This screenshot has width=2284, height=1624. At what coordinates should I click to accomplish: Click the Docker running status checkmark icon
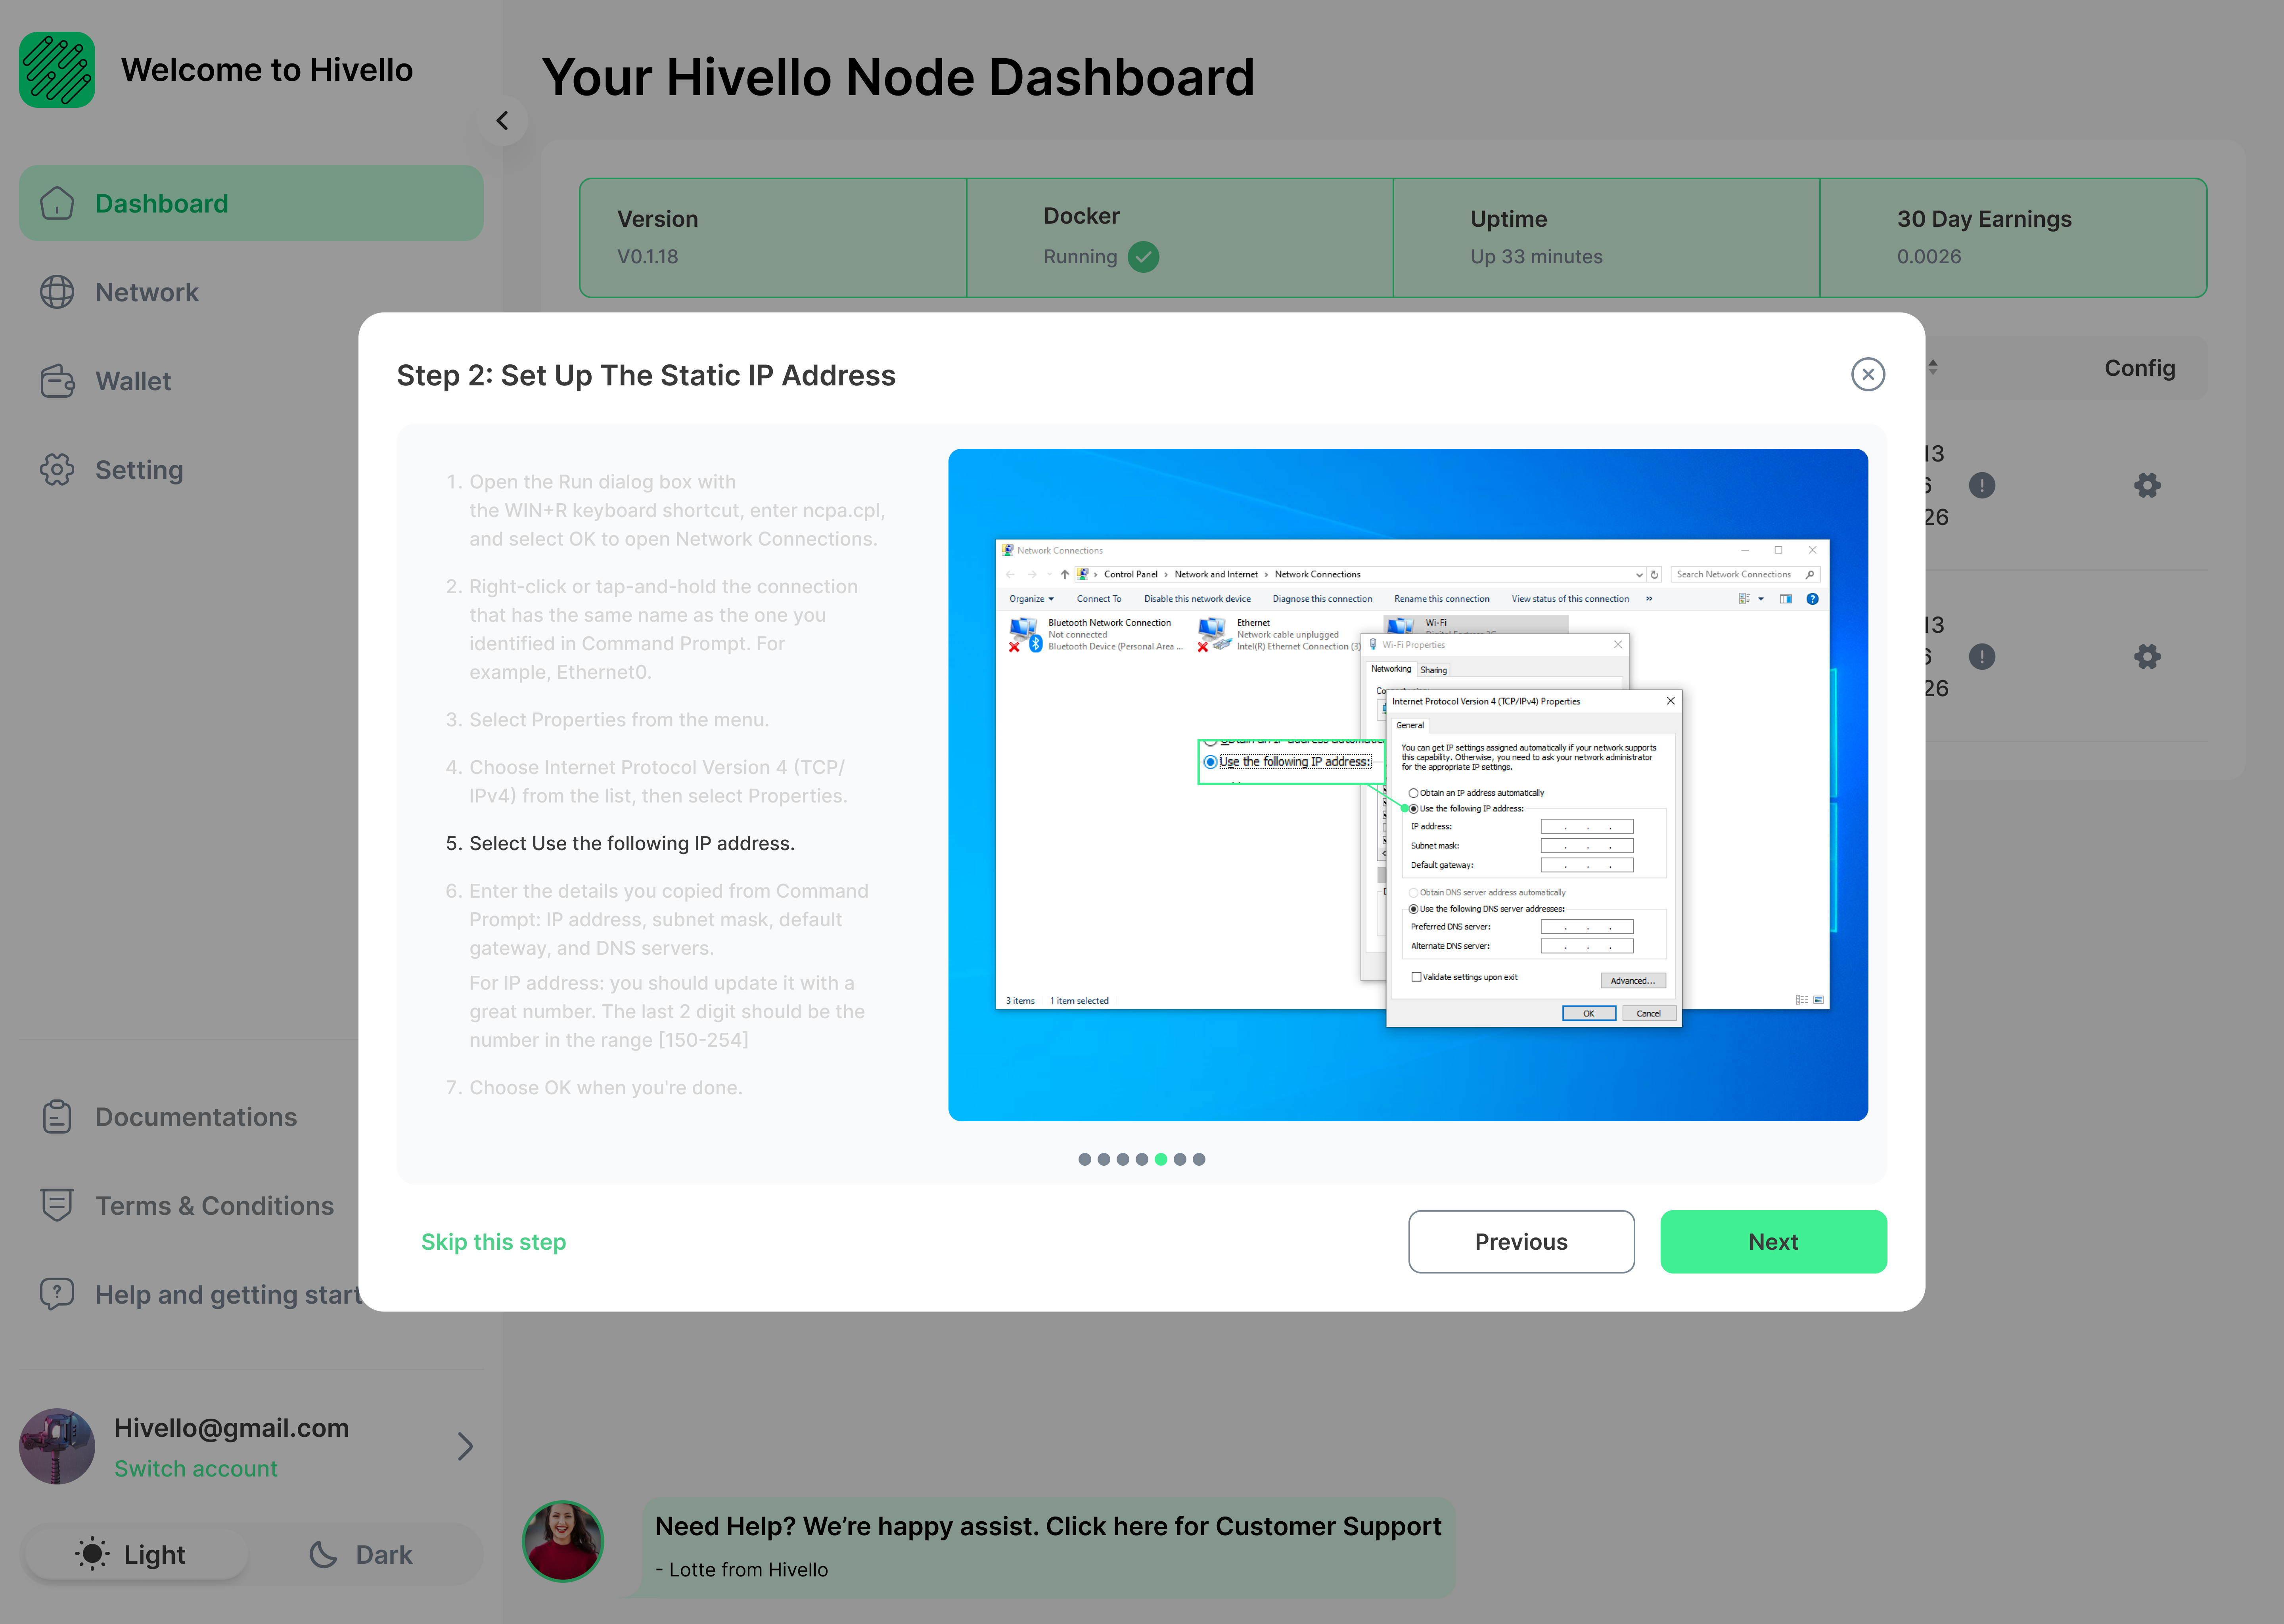pyautogui.click(x=1144, y=257)
